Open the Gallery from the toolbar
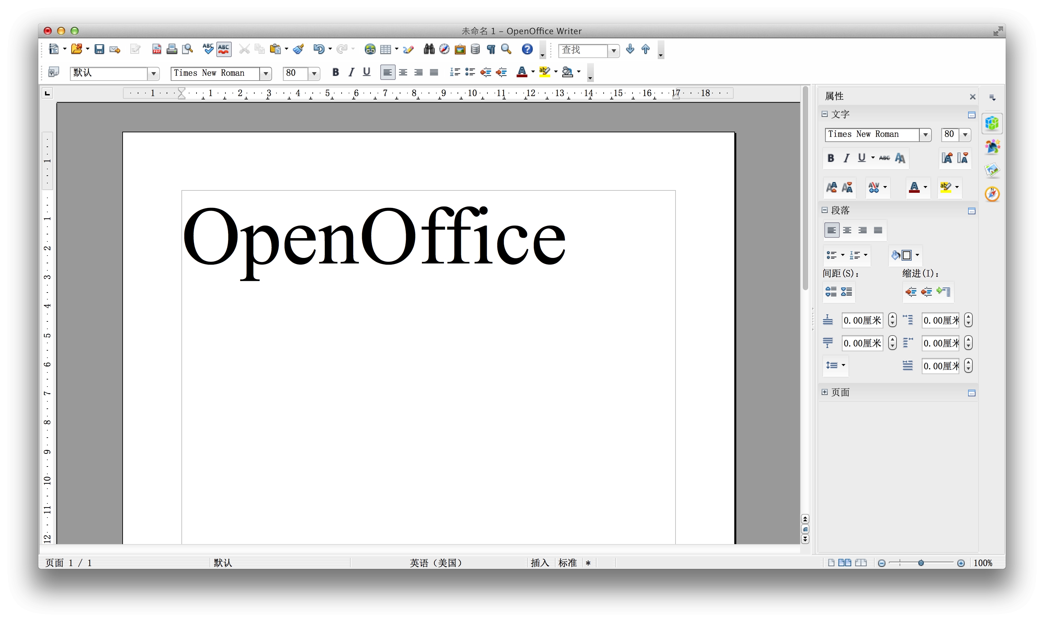The image size is (1044, 622). [x=460, y=49]
